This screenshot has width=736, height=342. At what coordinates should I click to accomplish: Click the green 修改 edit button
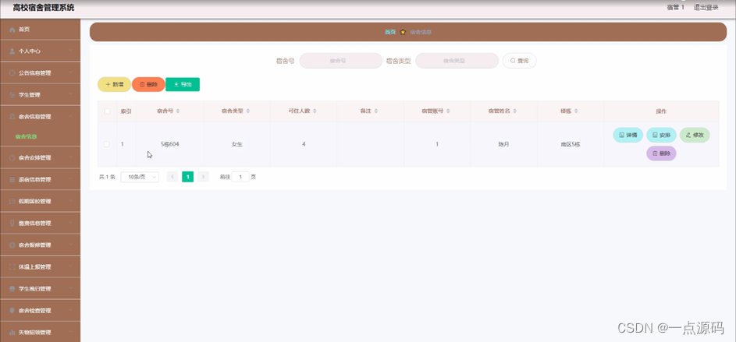point(695,135)
